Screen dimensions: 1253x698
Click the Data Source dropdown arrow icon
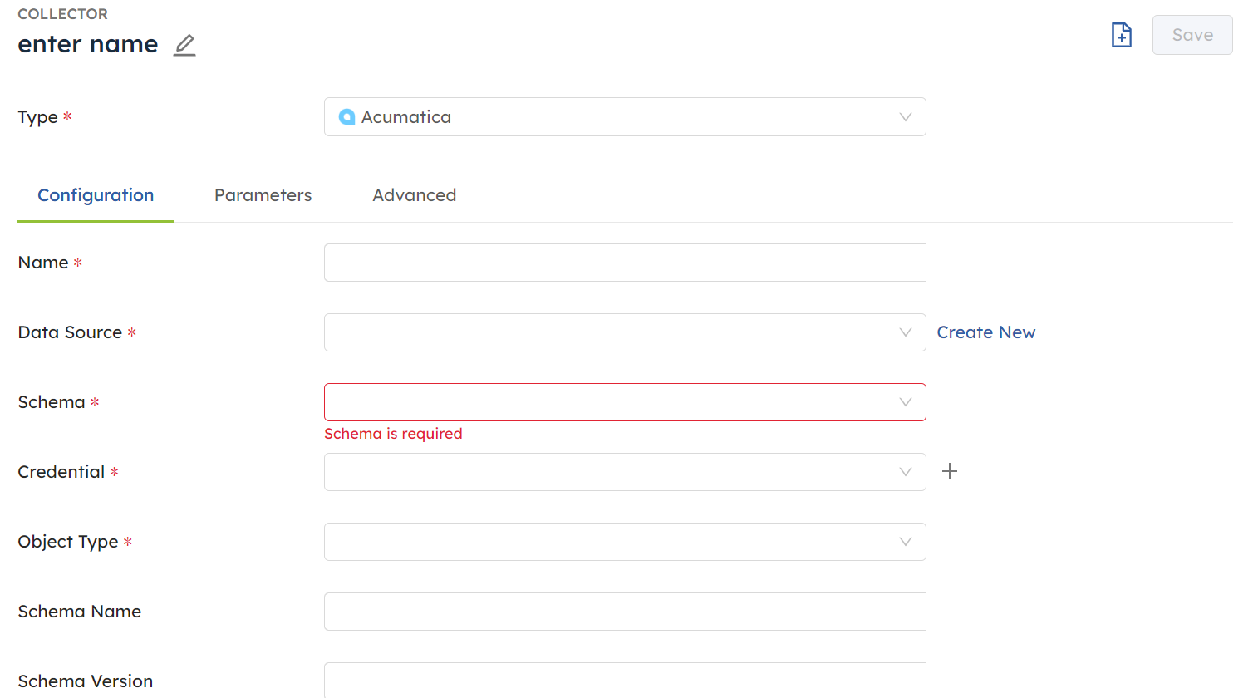[905, 332]
